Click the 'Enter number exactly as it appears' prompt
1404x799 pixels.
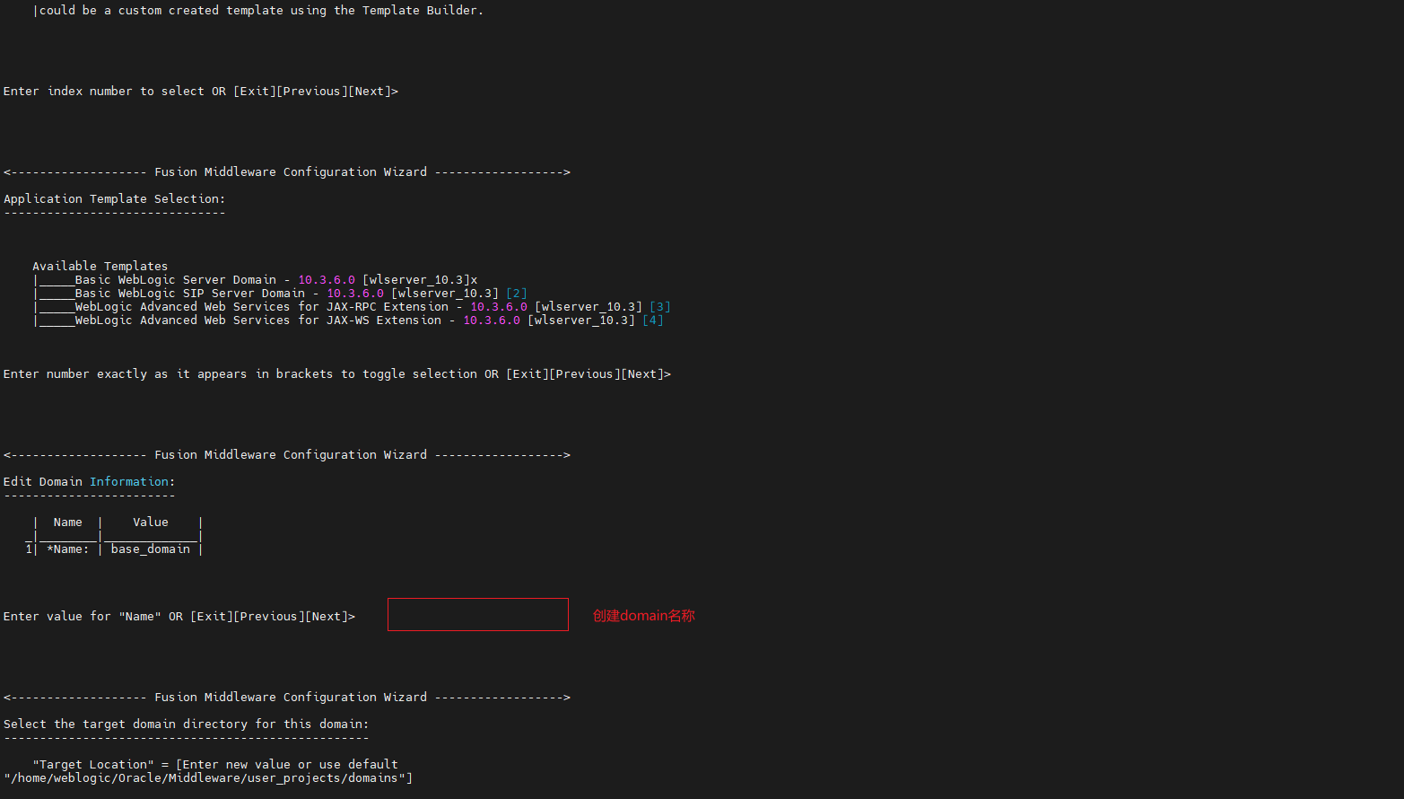pos(337,374)
